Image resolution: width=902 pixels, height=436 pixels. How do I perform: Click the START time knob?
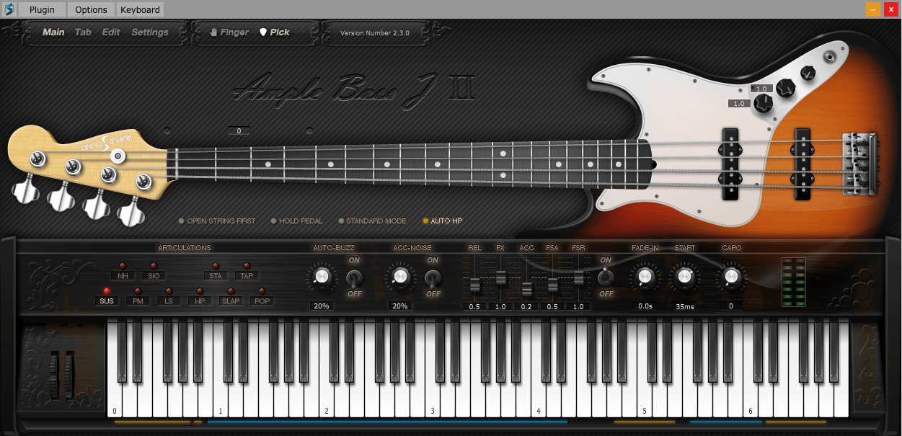tap(684, 277)
